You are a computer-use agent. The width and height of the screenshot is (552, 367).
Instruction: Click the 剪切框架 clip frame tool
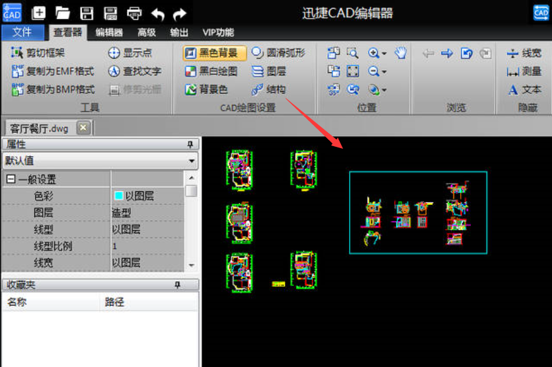(x=38, y=53)
